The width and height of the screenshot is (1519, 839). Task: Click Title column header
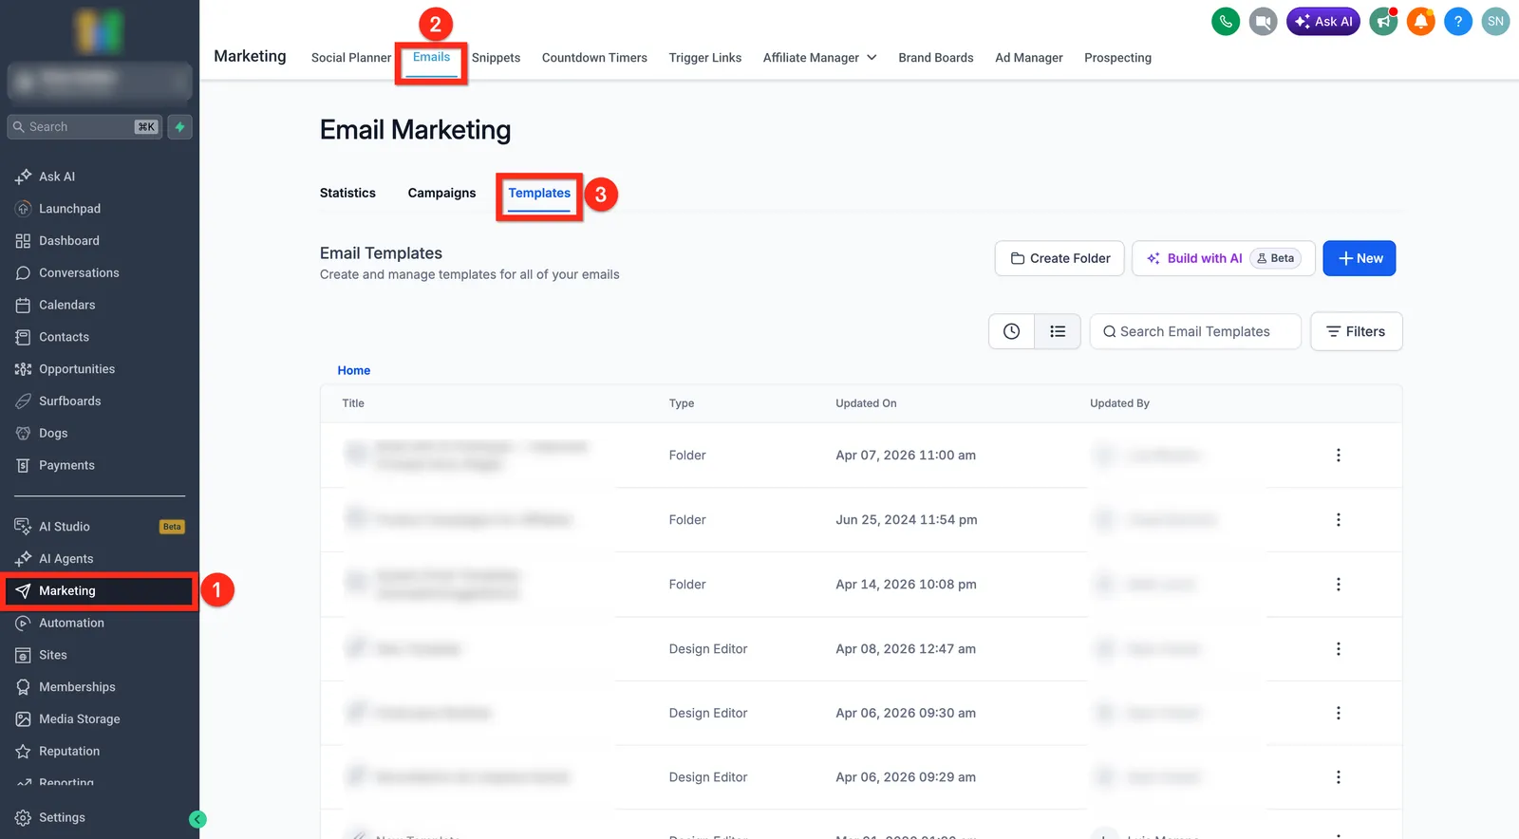[353, 403]
